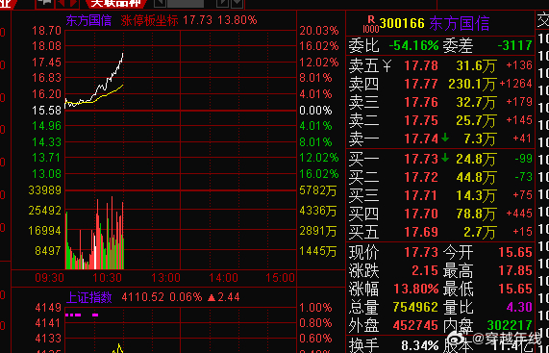Select the 买三 price 17.71
This screenshot has height=353, width=549.
click(421, 195)
